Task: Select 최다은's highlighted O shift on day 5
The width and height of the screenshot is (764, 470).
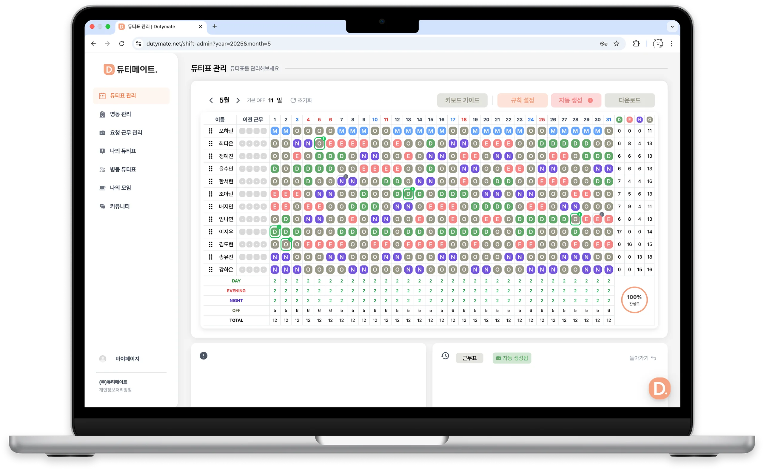Action: [x=319, y=144]
